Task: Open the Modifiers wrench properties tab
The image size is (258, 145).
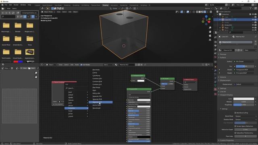Action: [215, 70]
